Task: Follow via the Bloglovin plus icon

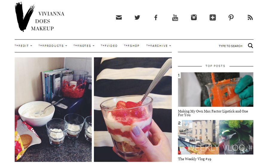Action: coord(213,18)
